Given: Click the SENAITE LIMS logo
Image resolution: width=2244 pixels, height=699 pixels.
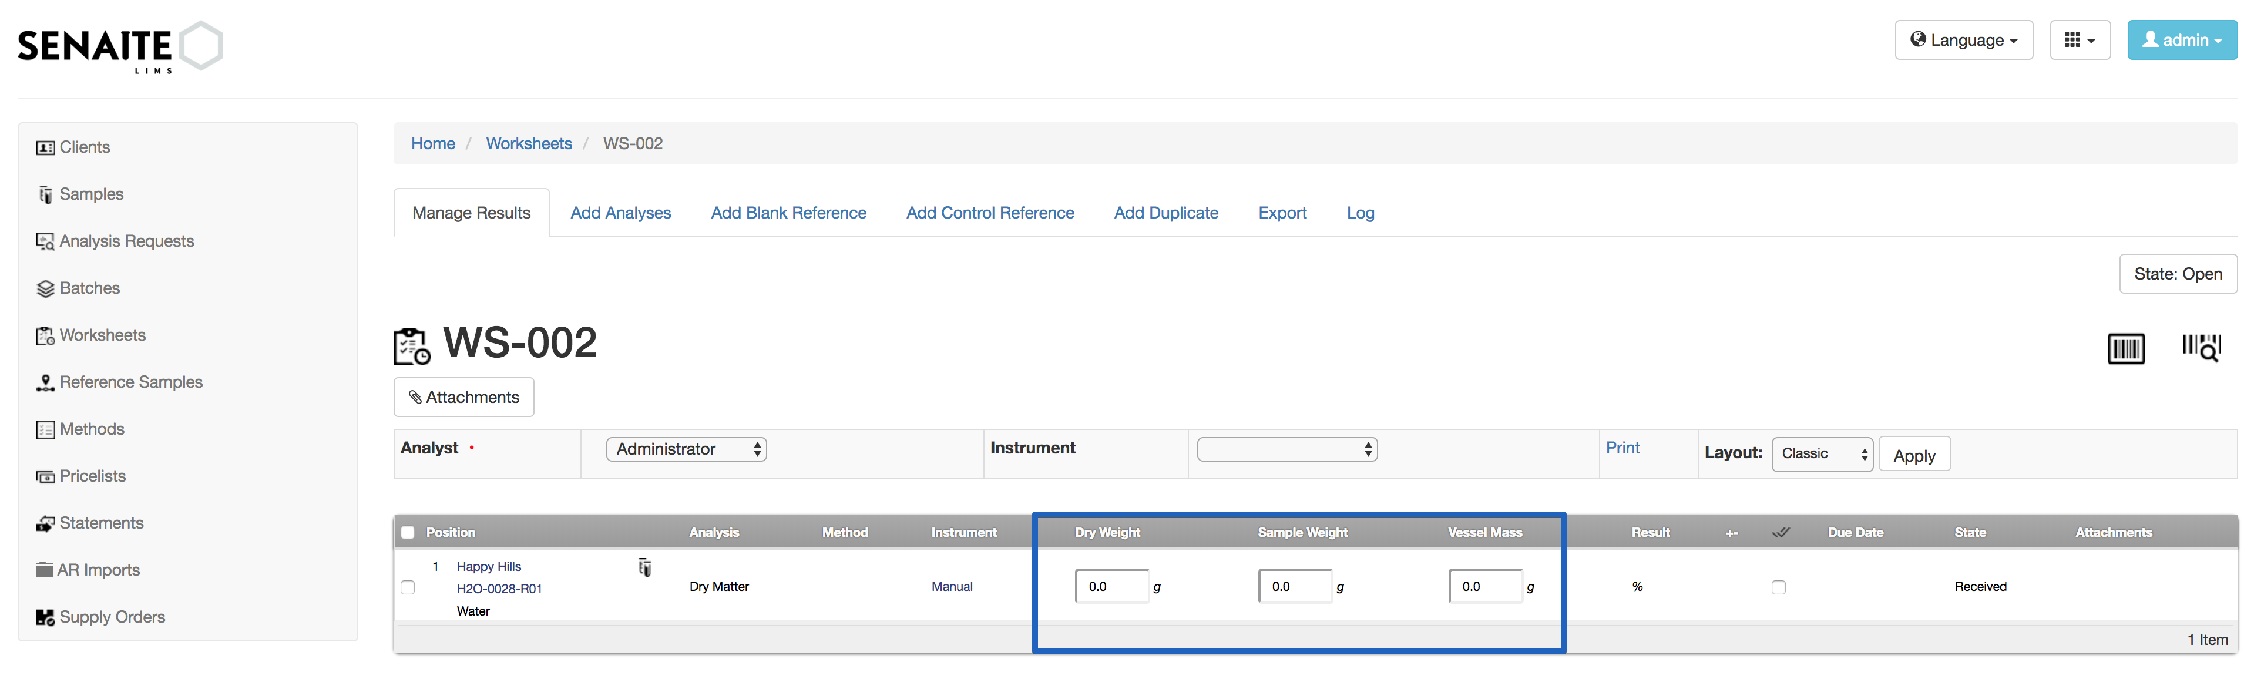Looking at the screenshot, I should point(120,46).
